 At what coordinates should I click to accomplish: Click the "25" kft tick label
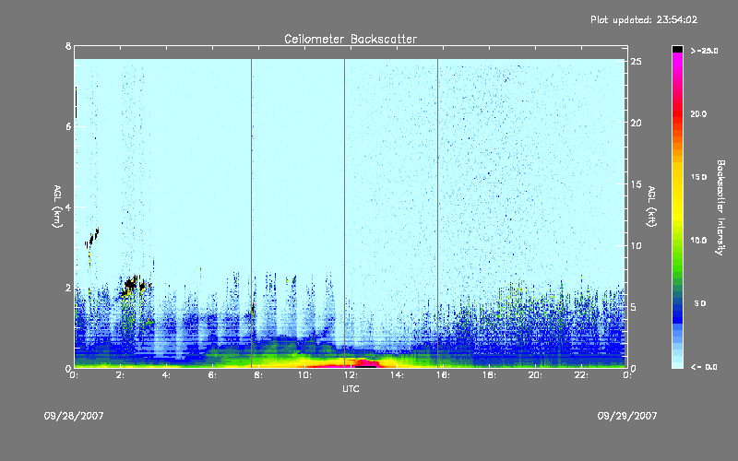tap(636, 62)
